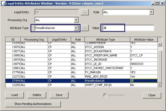Select the MAIL_ADV_REQD row

82,77
